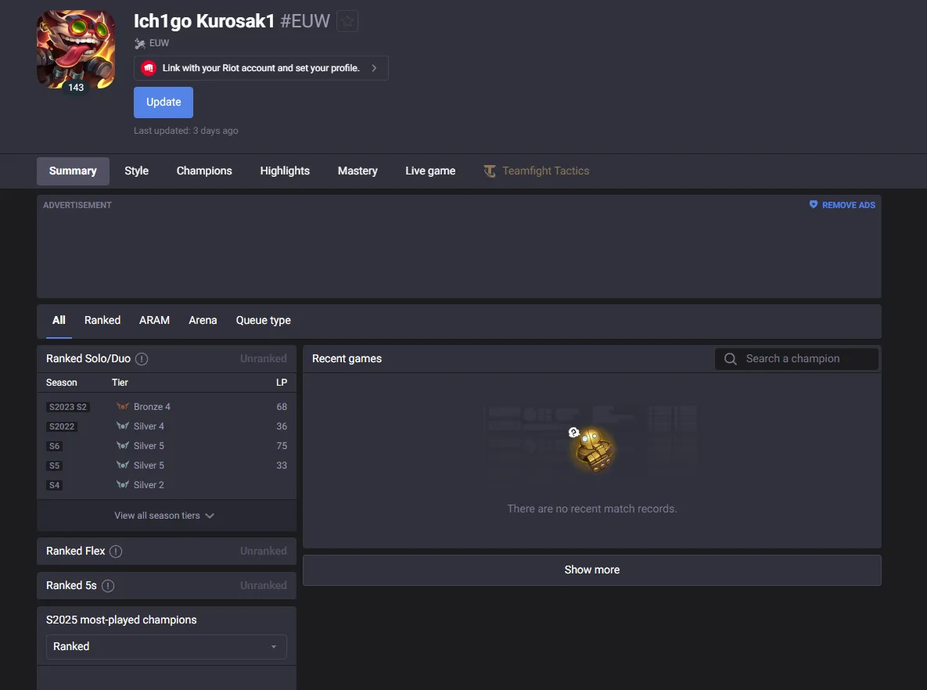The width and height of the screenshot is (927, 690).
Task: Click the Bronze 4 tier emblem icon
Action: [123, 406]
